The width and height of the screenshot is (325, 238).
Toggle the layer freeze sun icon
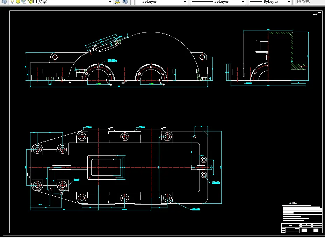pos(18,2)
